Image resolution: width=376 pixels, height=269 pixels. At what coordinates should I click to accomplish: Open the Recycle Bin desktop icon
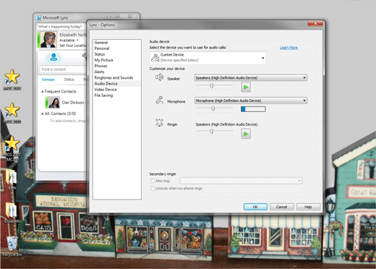click(12, 243)
